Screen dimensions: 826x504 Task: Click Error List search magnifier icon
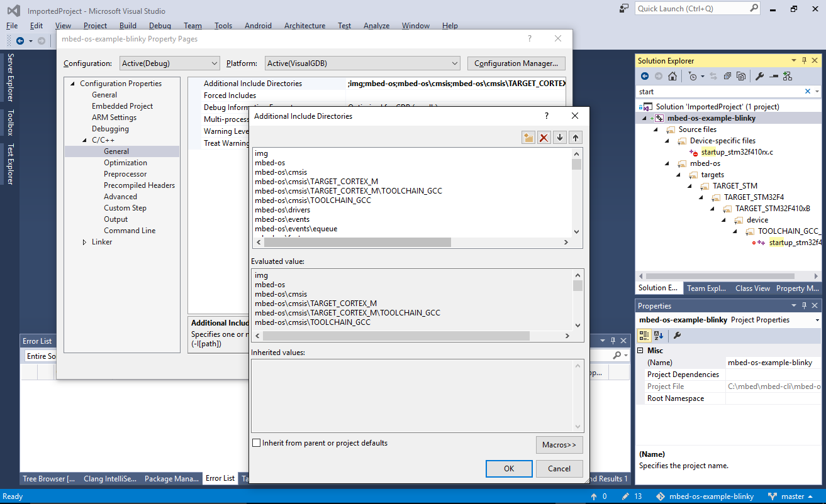pos(617,356)
